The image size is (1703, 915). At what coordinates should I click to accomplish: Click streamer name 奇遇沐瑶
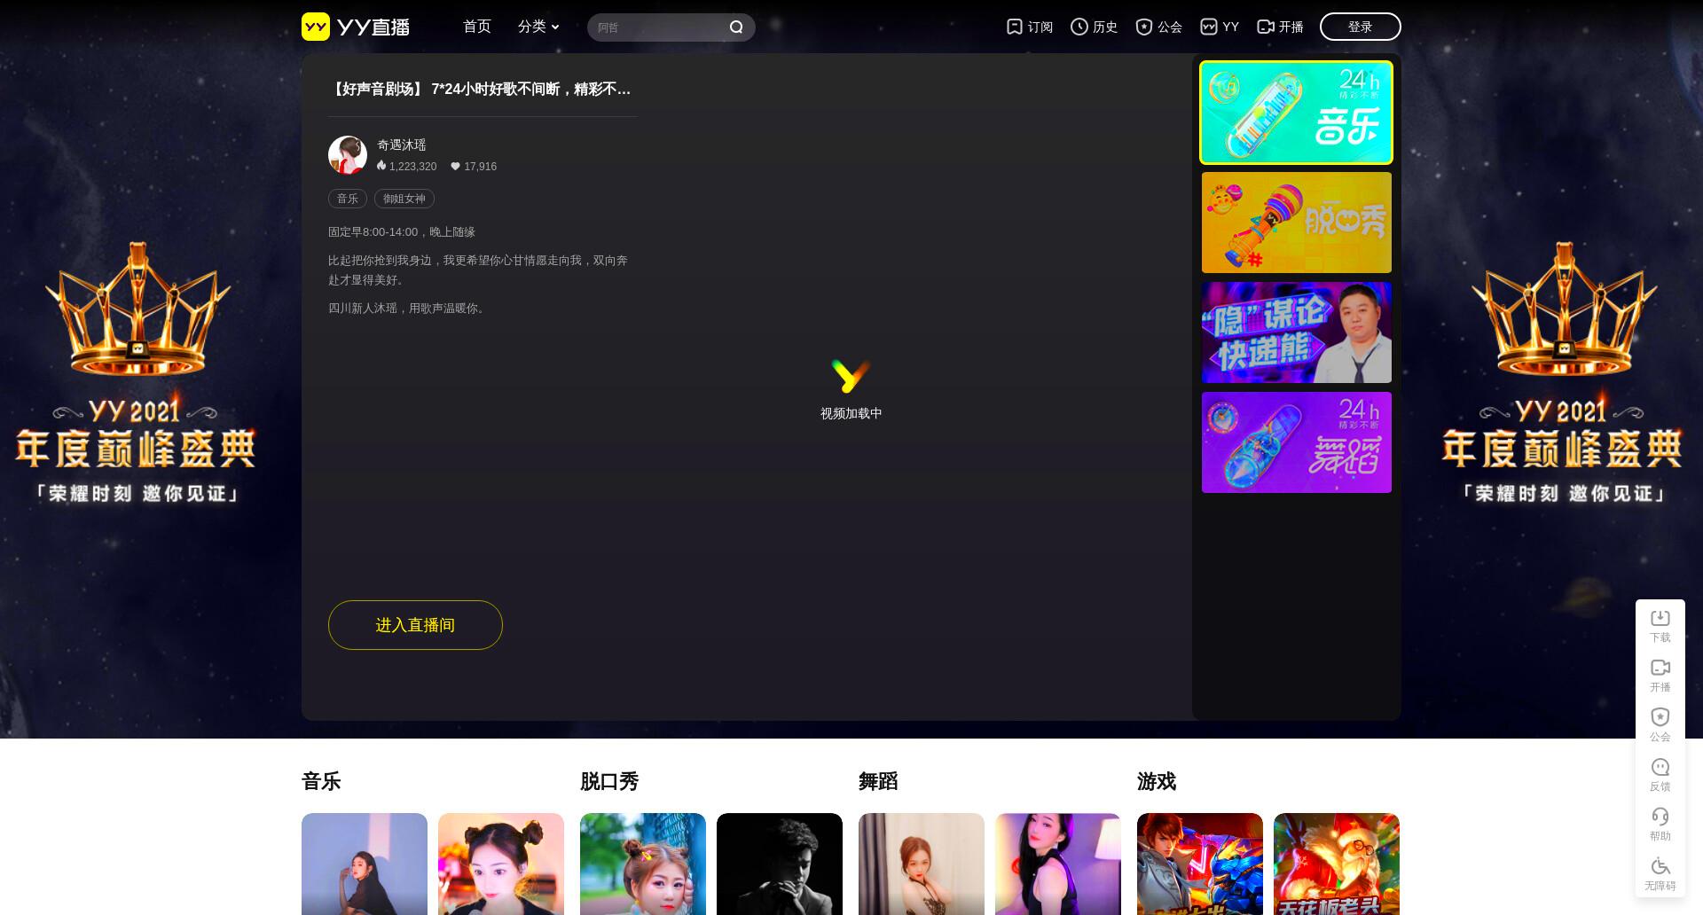tap(402, 145)
